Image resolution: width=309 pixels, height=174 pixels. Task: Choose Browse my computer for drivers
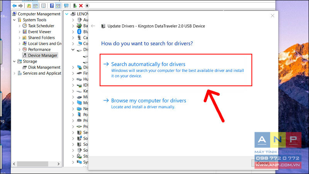[x=145, y=103]
